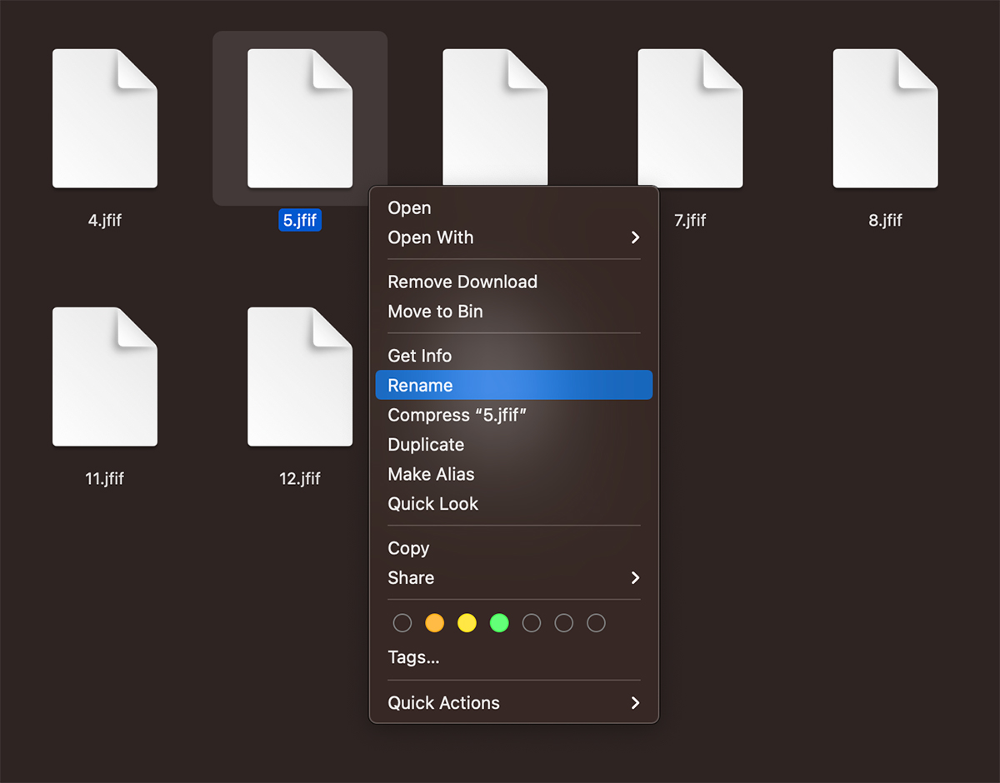
Task: Click Rename in the context menu
Action: click(514, 386)
